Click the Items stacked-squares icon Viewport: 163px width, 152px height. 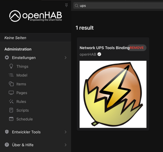pyautogui.click(x=11, y=84)
